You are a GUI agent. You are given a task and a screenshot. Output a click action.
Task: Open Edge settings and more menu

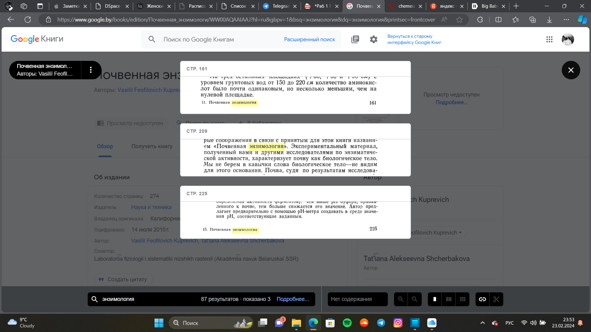(566, 20)
